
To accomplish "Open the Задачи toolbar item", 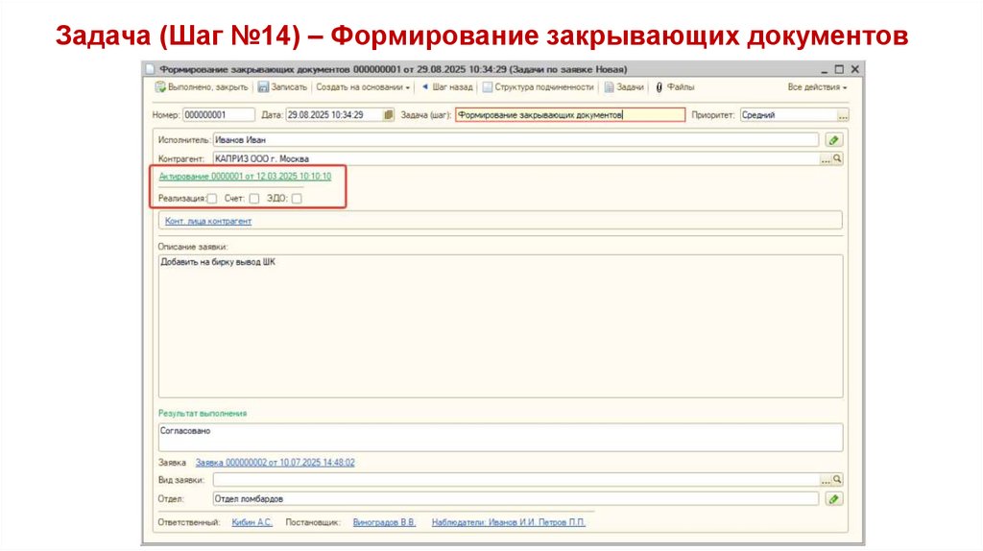I will [x=624, y=87].
